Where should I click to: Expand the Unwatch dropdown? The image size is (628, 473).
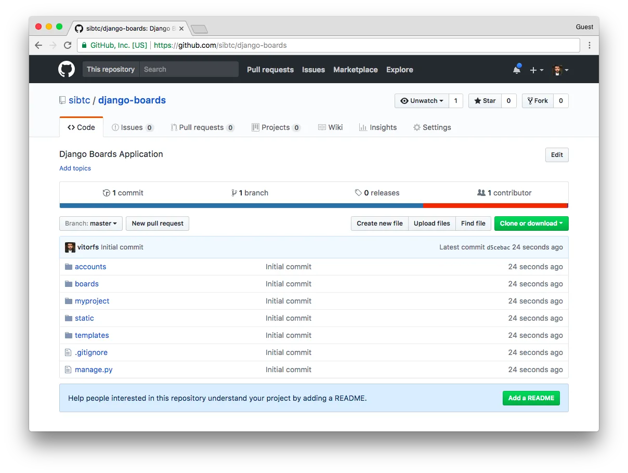[422, 101]
